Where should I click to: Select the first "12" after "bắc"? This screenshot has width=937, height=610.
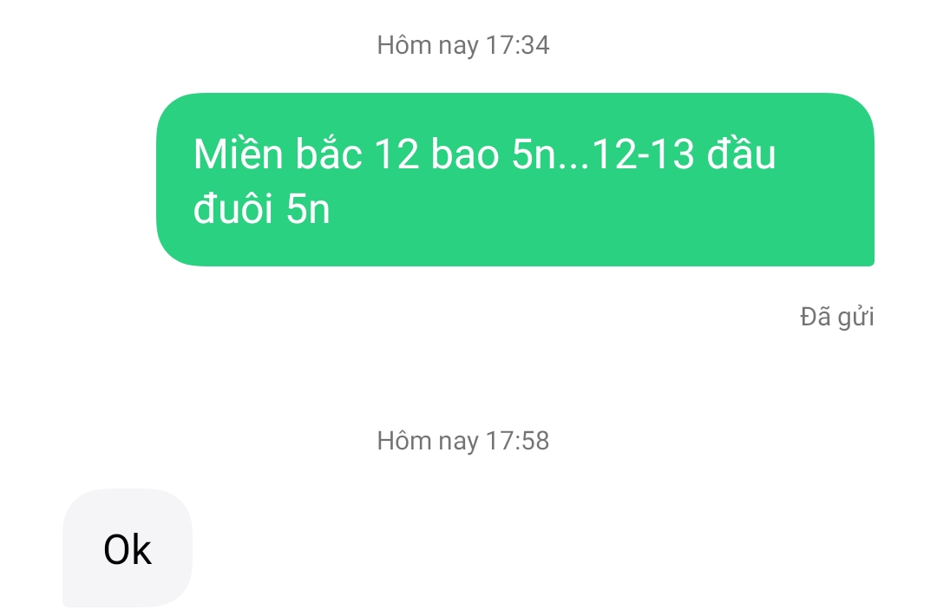(396, 154)
